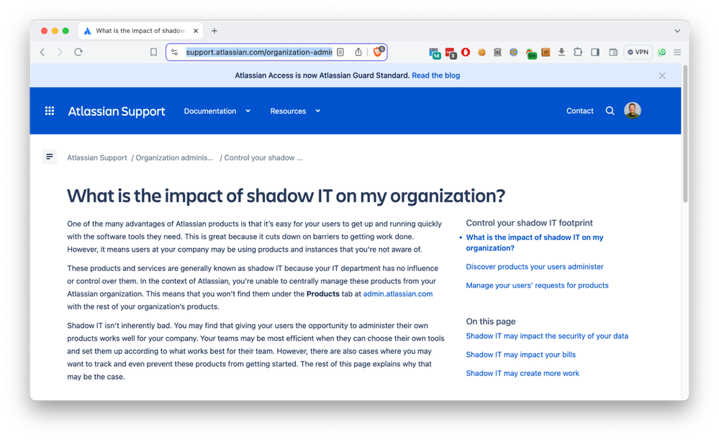Image resolution: width=719 pixels, height=440 pixels.
Task: Expand the Documentation dropdown menu
Action: point(217,111)
